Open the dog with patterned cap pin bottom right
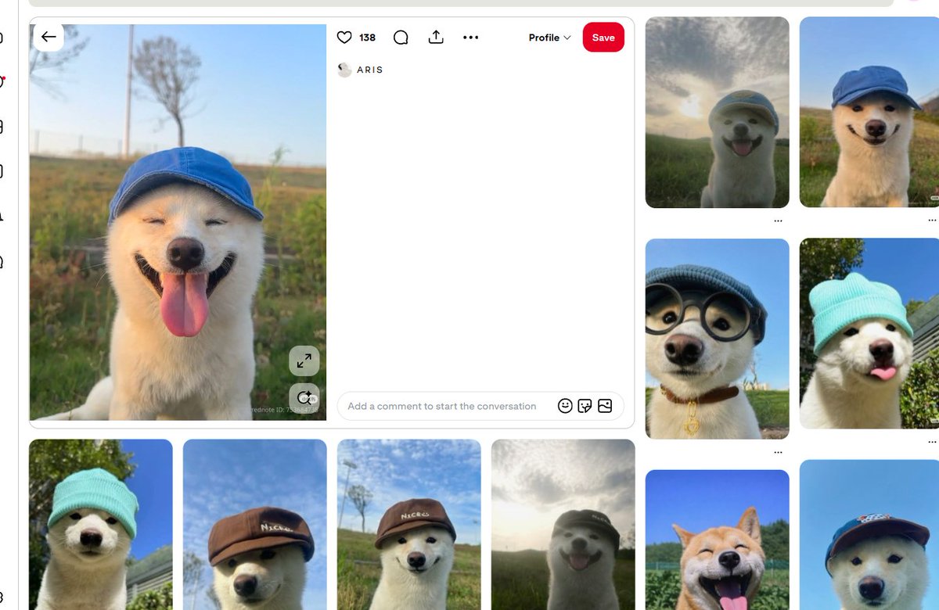 [869, 535]
